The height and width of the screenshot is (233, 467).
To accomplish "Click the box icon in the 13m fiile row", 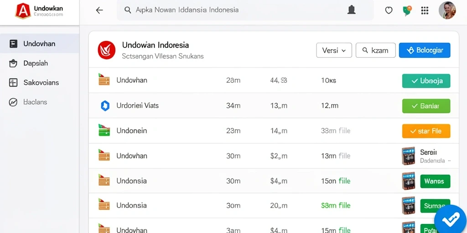I will [x=104, y=155].
